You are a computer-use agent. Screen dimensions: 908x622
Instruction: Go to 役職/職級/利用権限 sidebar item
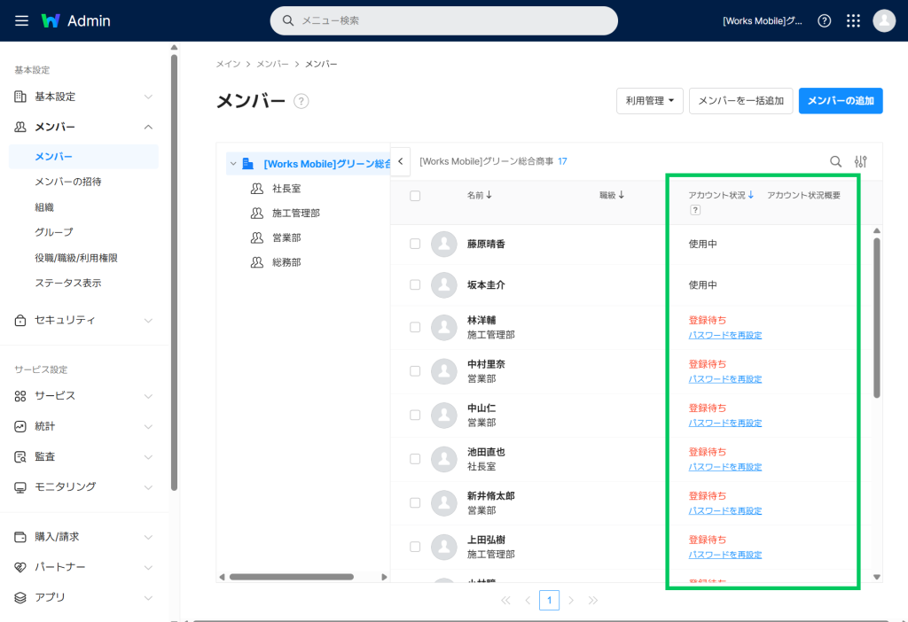point(75,258)
